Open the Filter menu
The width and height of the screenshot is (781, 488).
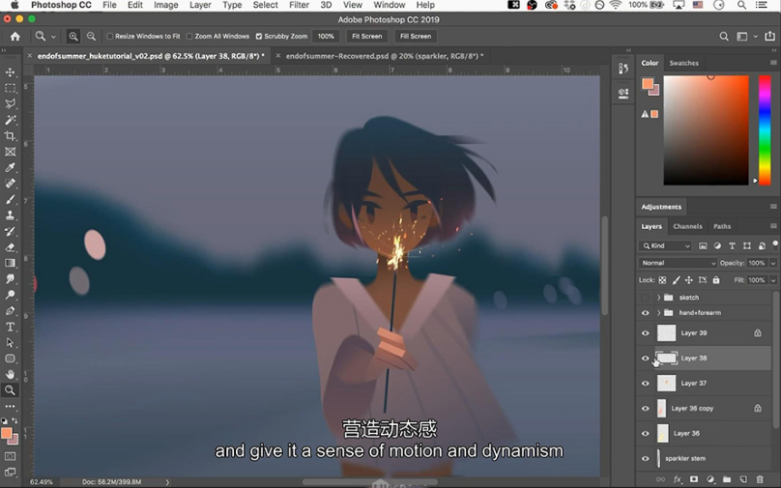[x=299, y=6]
